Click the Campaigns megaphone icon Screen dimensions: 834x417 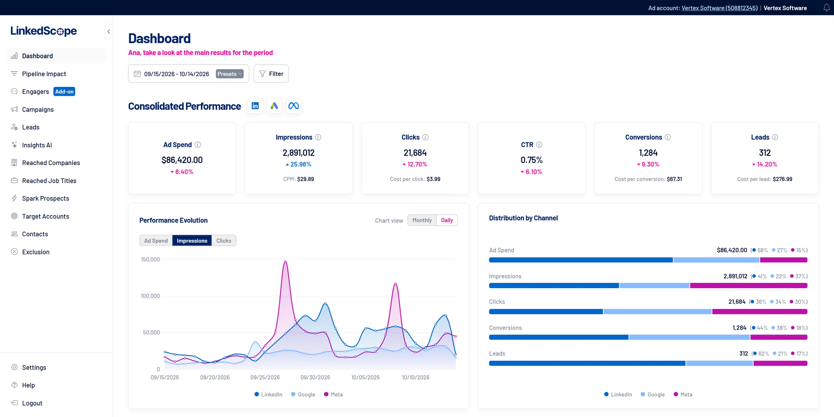tap(14, 109)
